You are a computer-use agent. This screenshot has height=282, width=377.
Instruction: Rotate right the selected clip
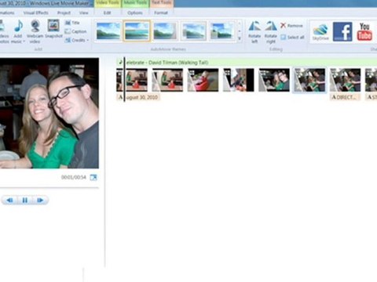pos(271,32)
